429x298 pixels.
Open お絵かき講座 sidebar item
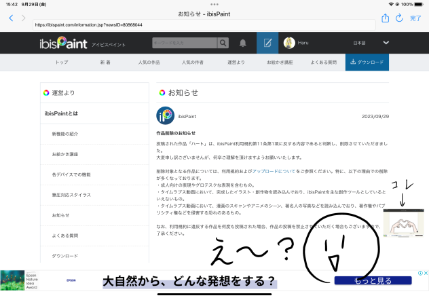coord(94,154)
